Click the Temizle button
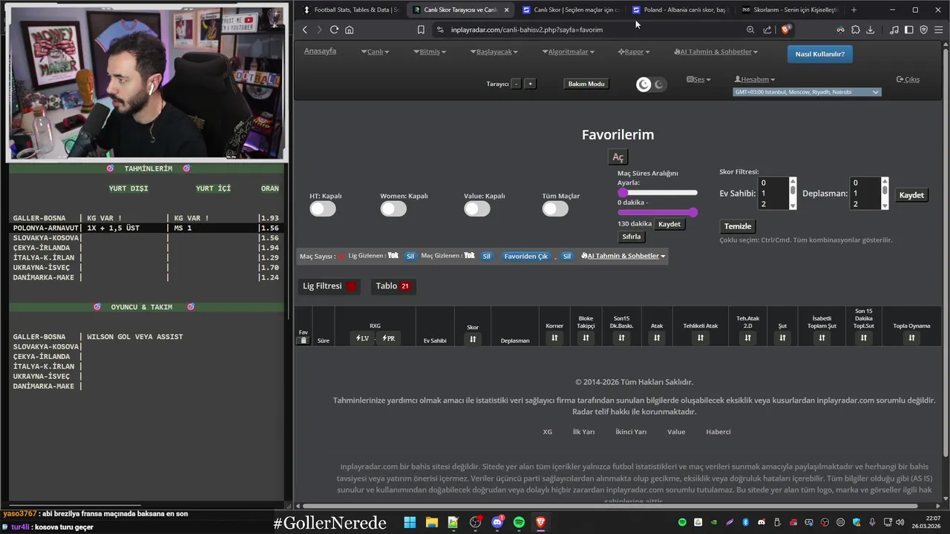Viewport: 950px width, 534px height. click(738, 226)
